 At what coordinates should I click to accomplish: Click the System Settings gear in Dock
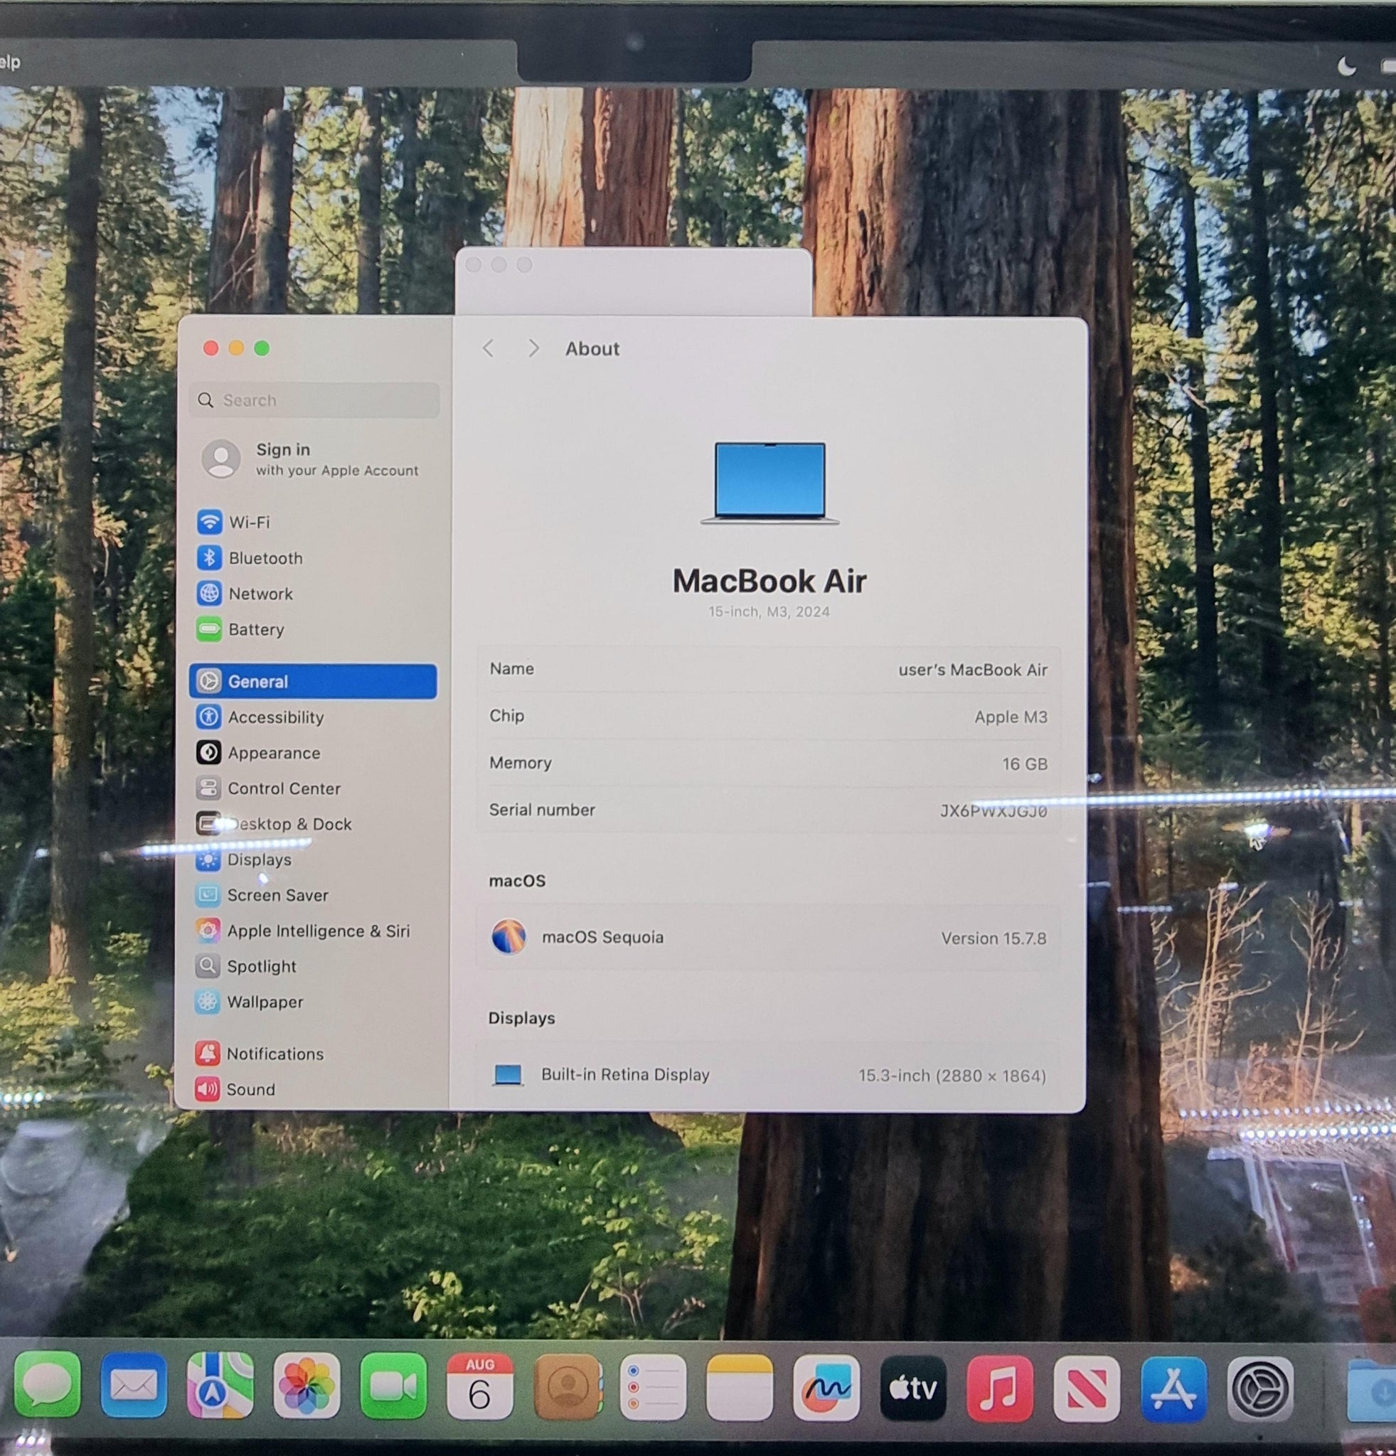(x=1261, y=1389)
